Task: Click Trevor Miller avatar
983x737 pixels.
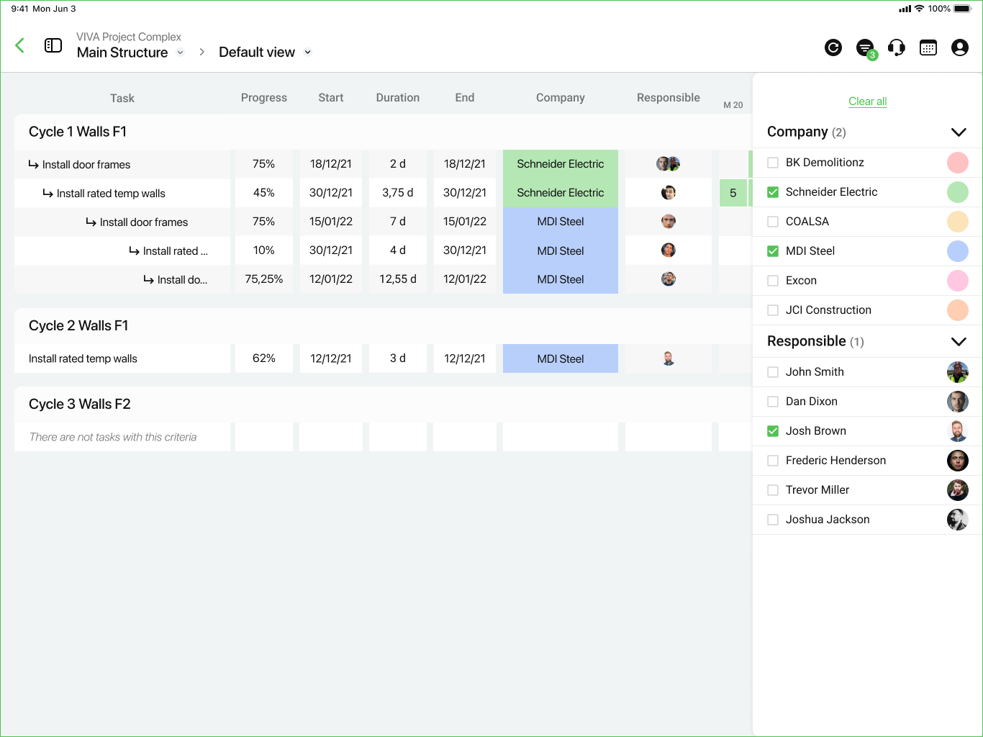Action: (958, 490)
